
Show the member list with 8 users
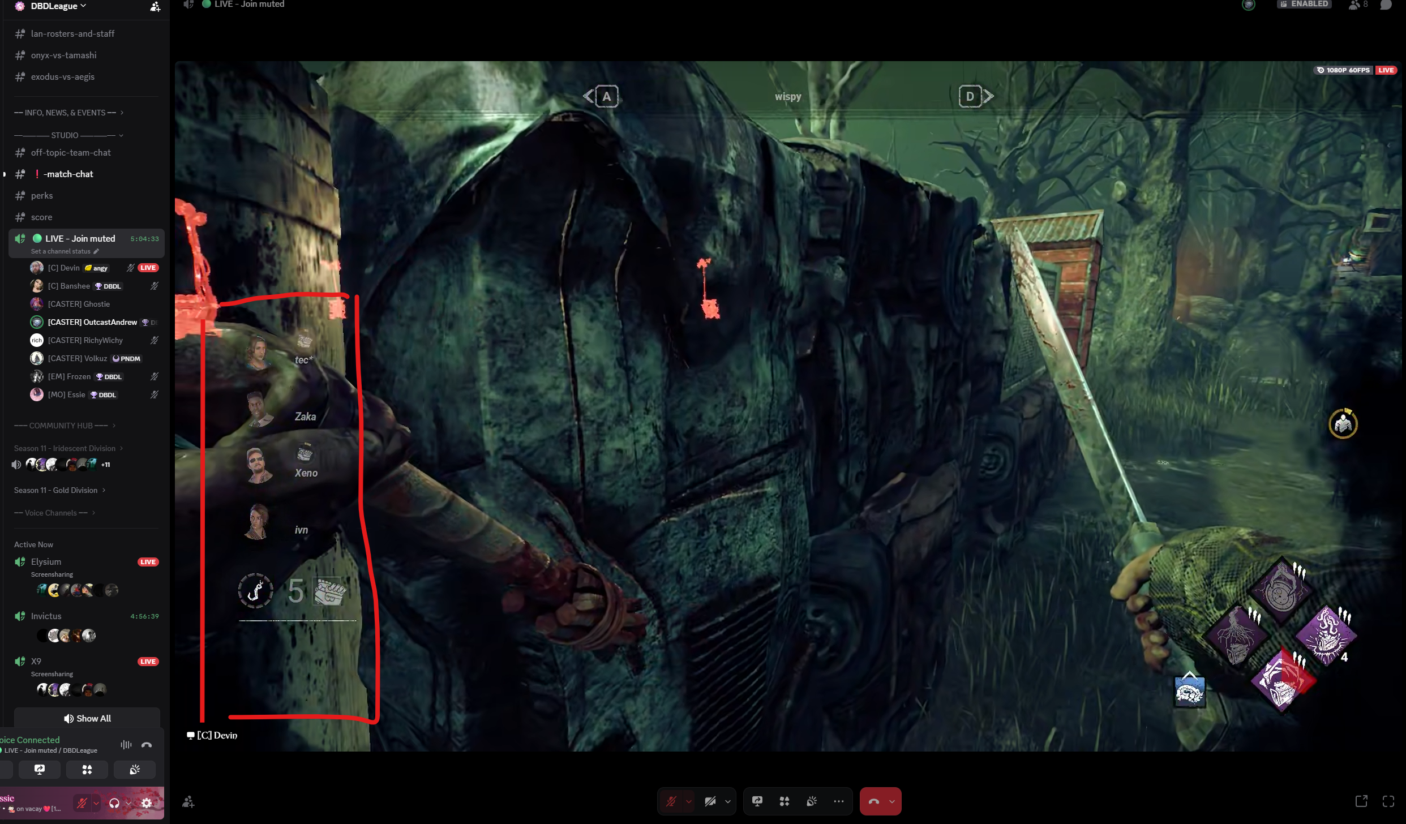coord(1358,5)
